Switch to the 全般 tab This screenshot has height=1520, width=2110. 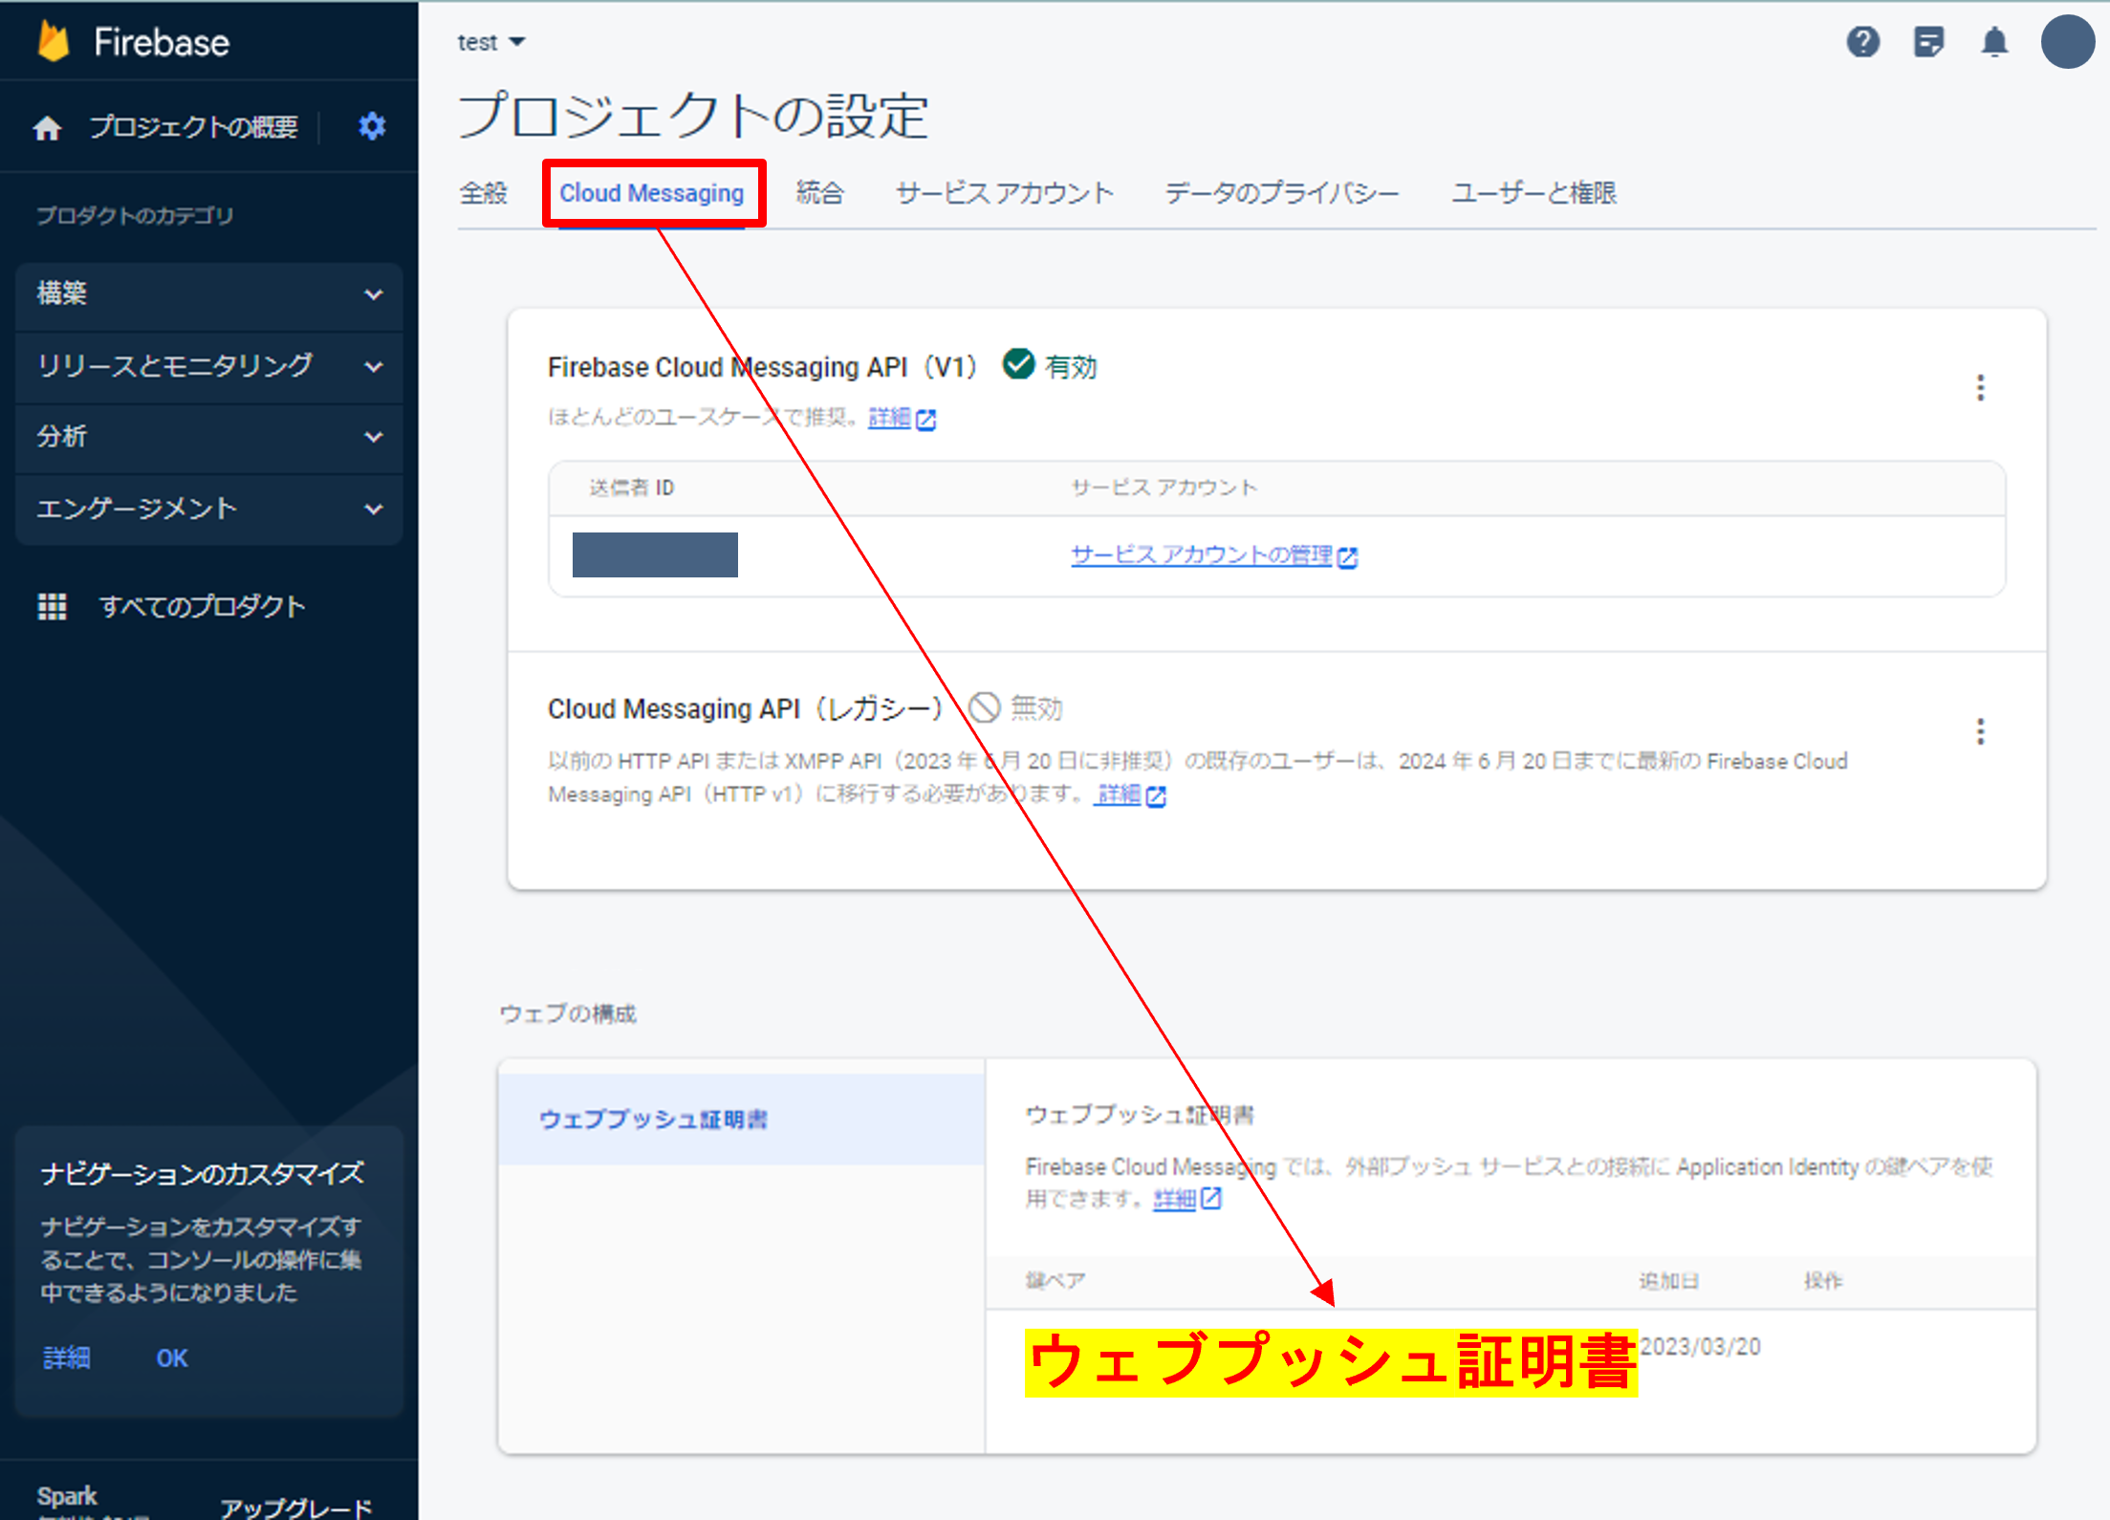[x=484, y=193]
